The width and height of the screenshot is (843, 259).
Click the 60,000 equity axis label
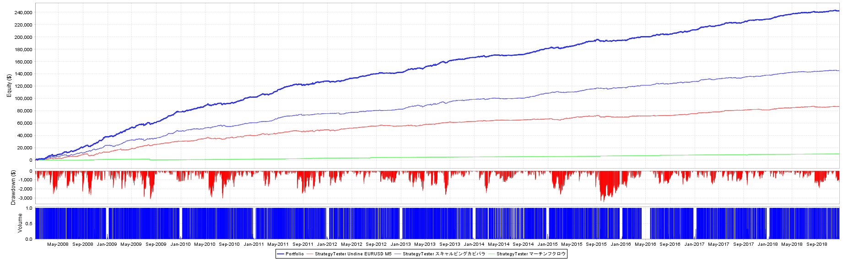pyautogui.click(x=25, y=123)
